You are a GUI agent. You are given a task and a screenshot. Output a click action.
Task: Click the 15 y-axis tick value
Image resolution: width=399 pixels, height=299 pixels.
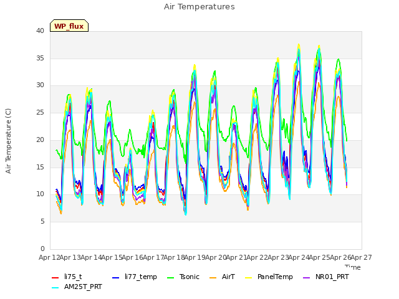point(40,167)
